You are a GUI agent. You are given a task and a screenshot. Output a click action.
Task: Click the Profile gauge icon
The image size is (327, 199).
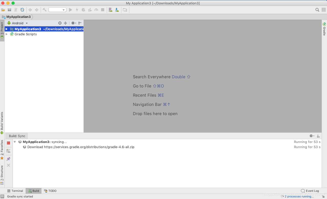[96, 10]
